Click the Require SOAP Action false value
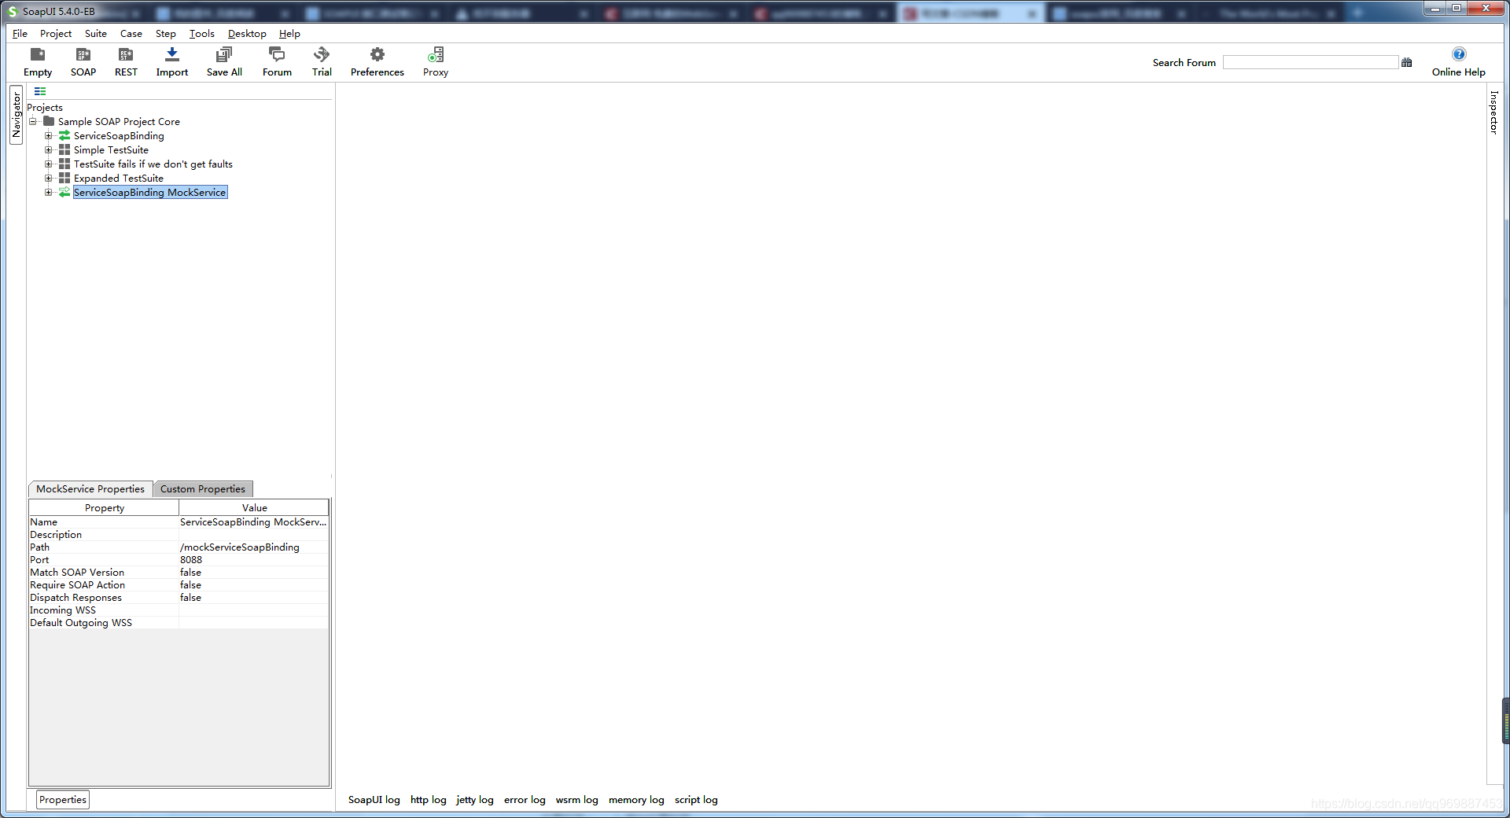This screenshot has width=1510, height=818. 253,584
